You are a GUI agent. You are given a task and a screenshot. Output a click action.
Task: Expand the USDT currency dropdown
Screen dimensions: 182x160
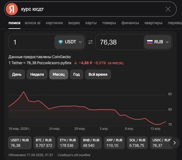[x=80, y=42]
